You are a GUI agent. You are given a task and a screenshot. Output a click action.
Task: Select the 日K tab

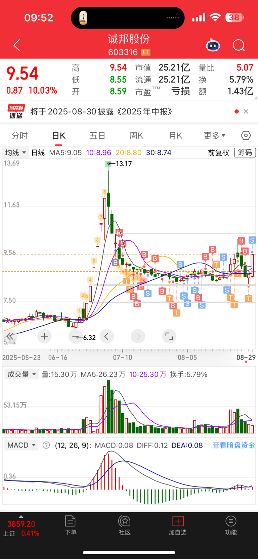coord(58,136)
